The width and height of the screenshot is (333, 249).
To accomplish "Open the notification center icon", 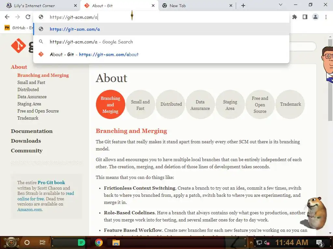I will (320, 243).
